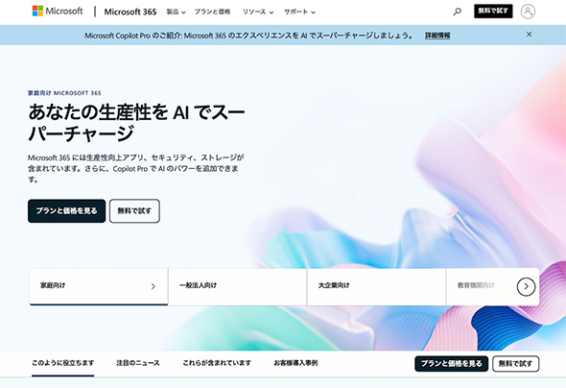
Task: Click the heading あなたの生産性を AI でスーパーチャージ
Action: pyautogui.click(x=136, y=123)
